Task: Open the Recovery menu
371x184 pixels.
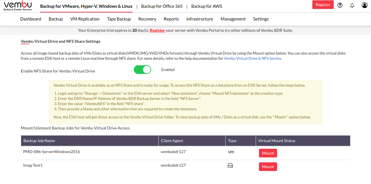Action: point(147,19)
